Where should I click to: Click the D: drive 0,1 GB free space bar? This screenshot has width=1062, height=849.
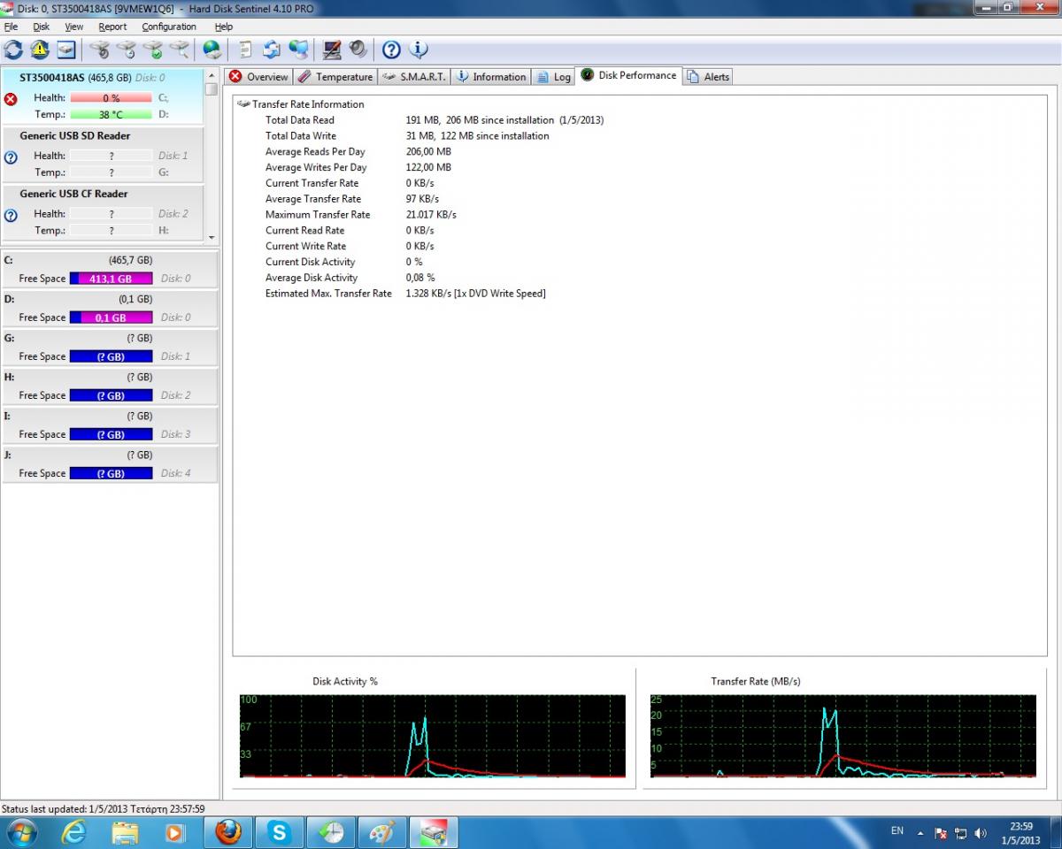[x=112, y=317]
